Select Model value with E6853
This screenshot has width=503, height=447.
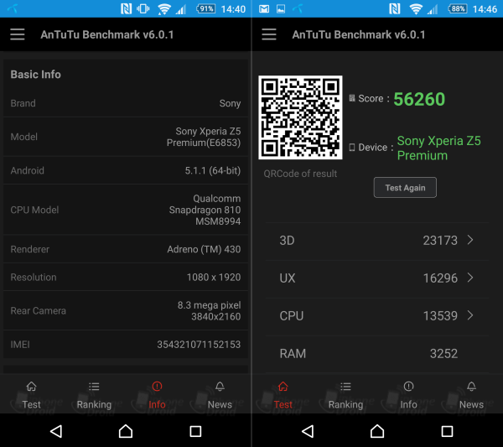[204, 137]
